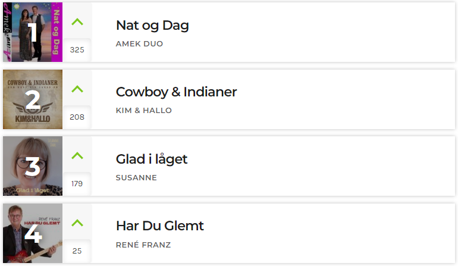Select artist name KIM & HALLO
Viewport: 458px width, 266px height.
pyautogui.click(x=144, y=111)
